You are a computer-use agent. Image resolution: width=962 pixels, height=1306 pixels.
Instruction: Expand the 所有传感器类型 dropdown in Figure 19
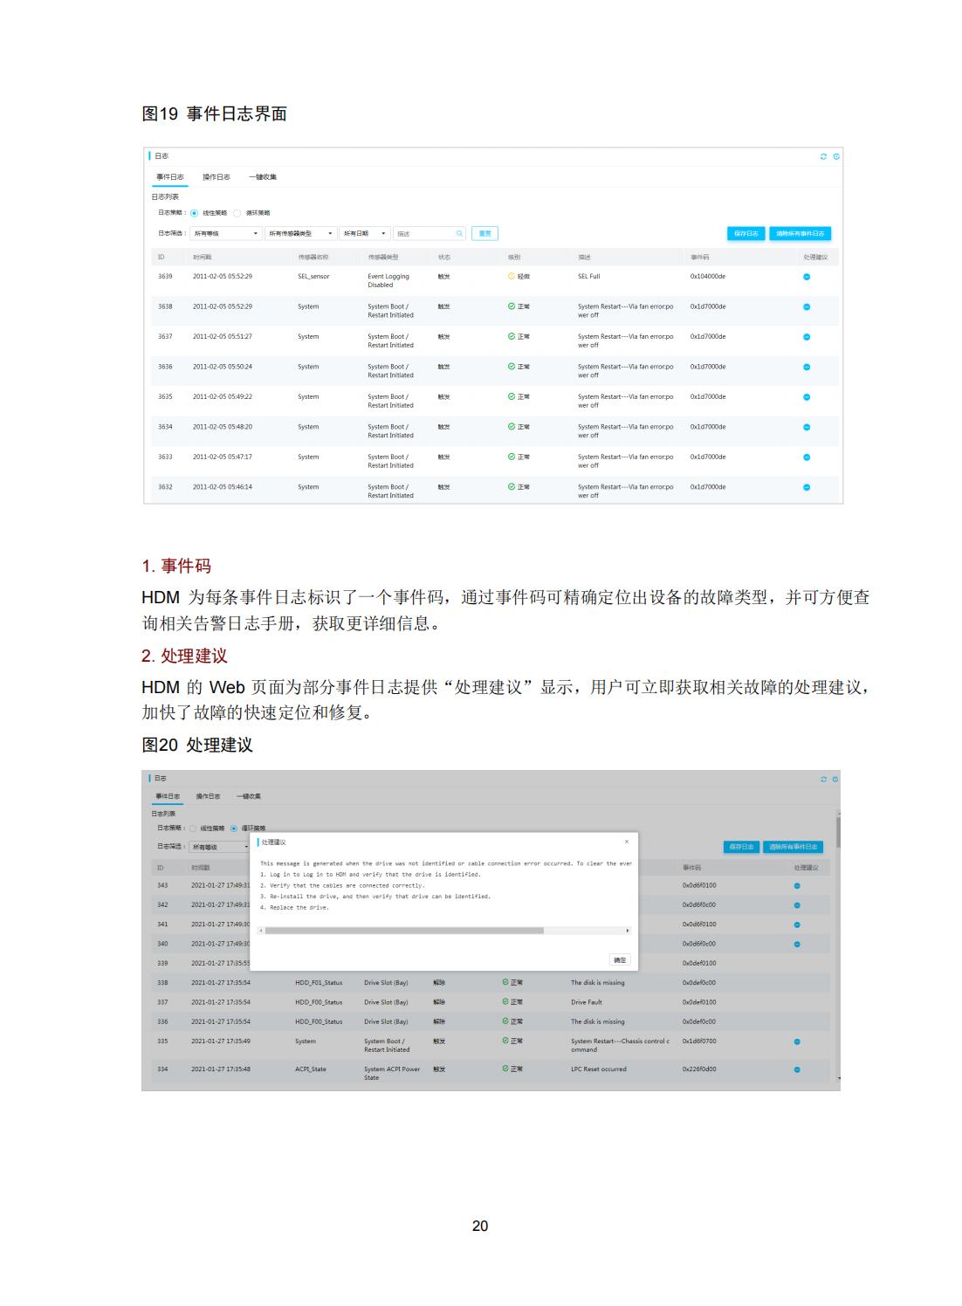click(300, 233)
